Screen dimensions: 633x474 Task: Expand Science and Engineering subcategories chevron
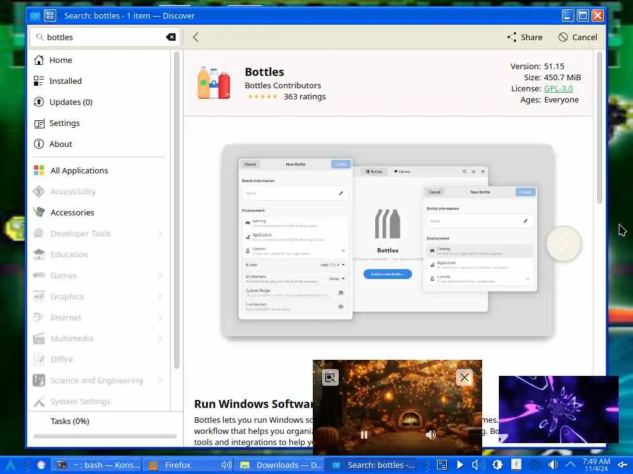click(x=160, y=380)
